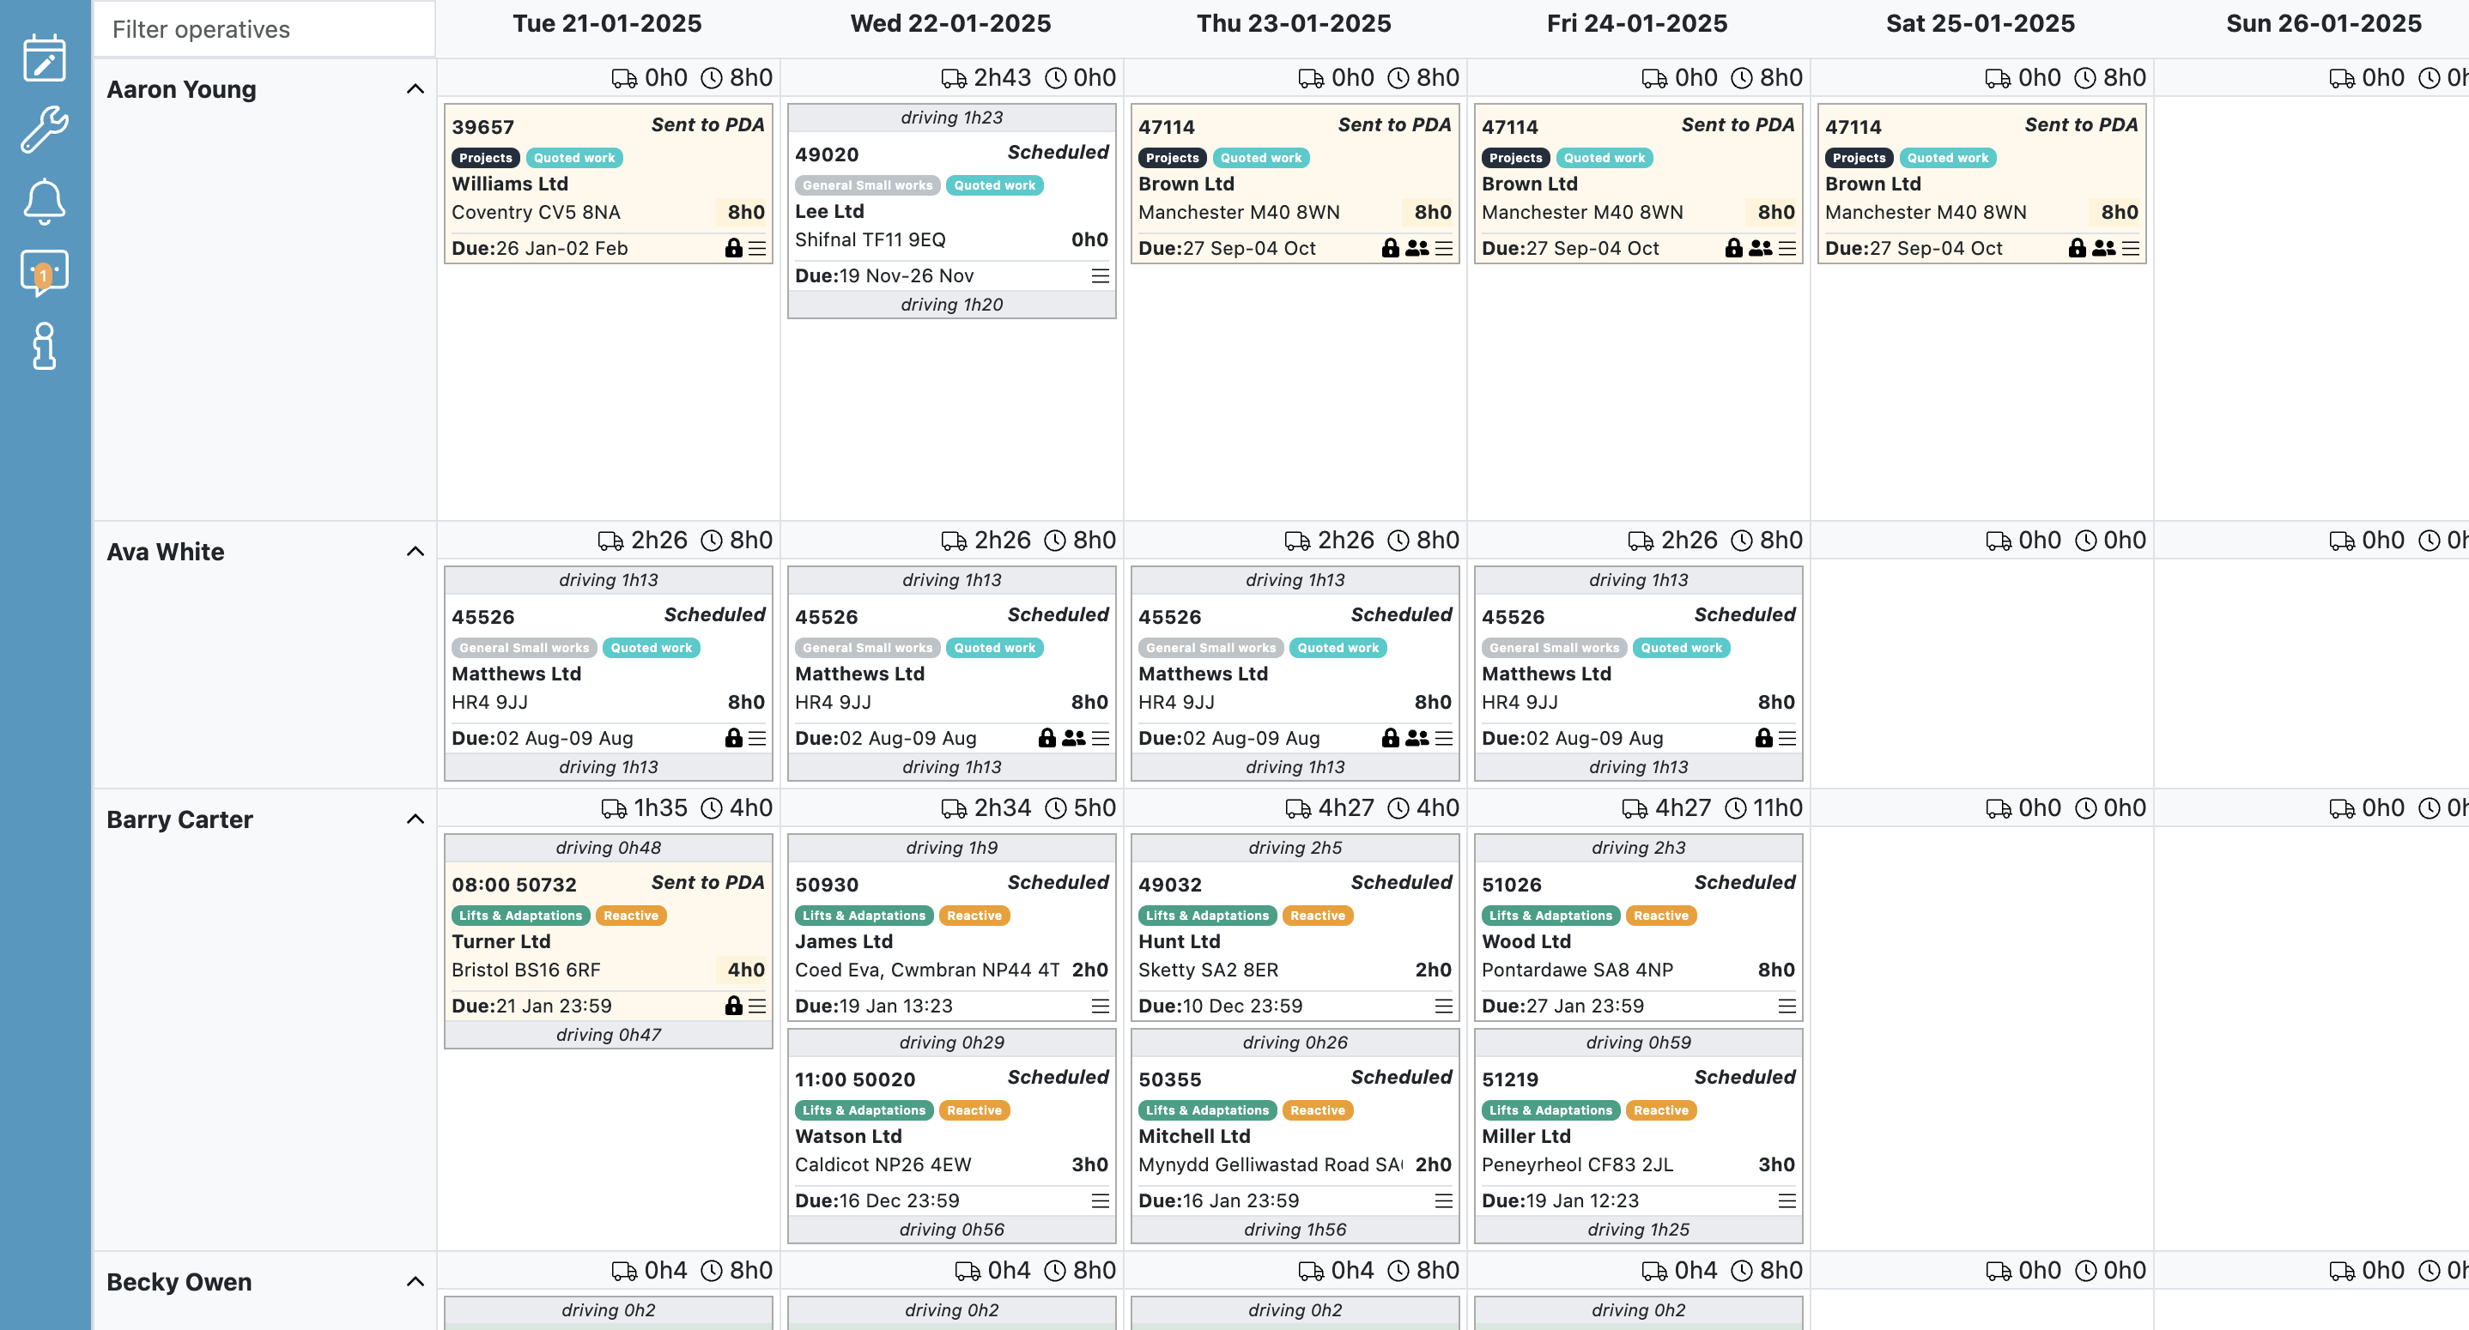Open hamburger menu on job 50355 Mitchell Ltd
This screenshot has width=2469, height=1330.
coord(1443,1200)
